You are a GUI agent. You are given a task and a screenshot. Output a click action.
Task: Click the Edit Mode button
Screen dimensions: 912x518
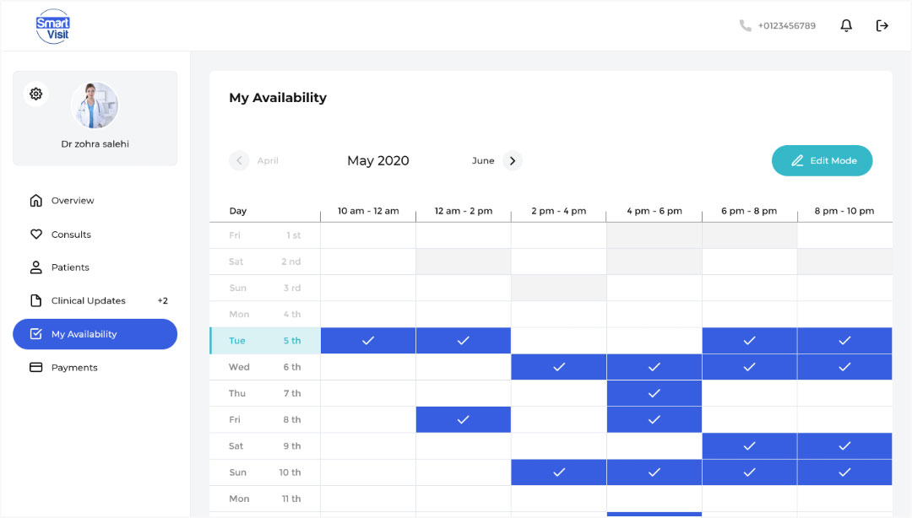pyautogui.click(x=822, y=160)
